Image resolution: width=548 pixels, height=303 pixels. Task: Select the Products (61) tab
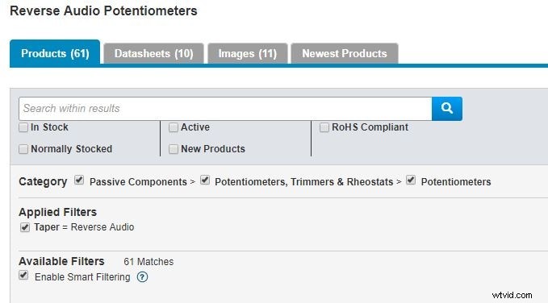(55, 52)
